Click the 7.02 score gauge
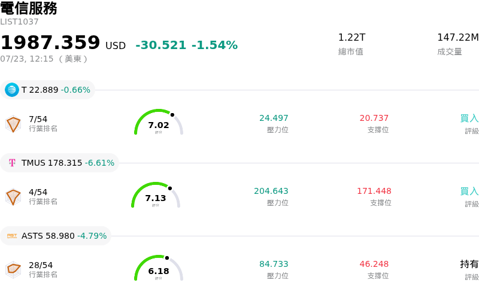Viewport: 479px width, 292px height. [159, 122]
